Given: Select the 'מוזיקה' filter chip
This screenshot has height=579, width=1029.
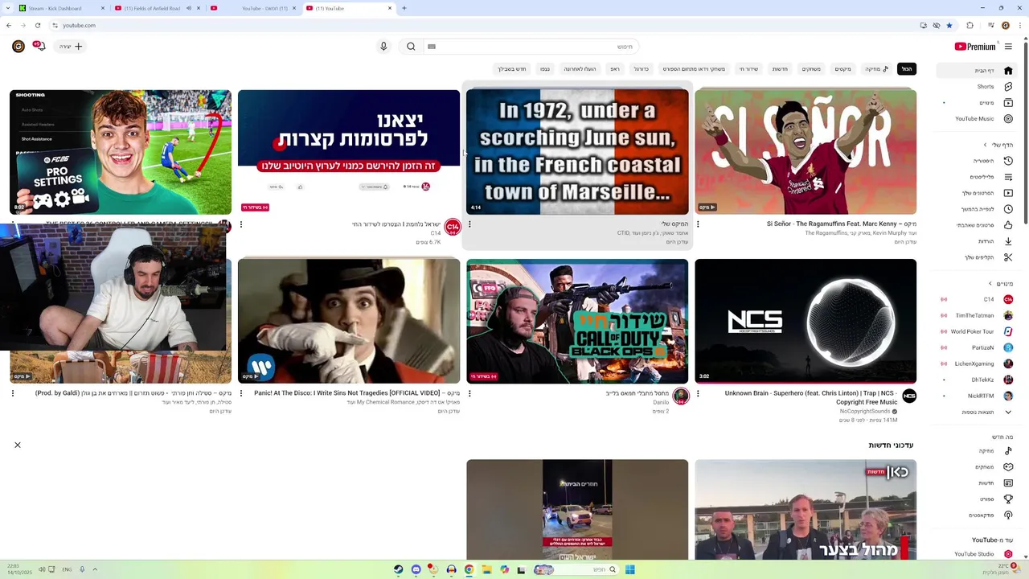Looking at the screenshot, I should [x=877, y=69].
